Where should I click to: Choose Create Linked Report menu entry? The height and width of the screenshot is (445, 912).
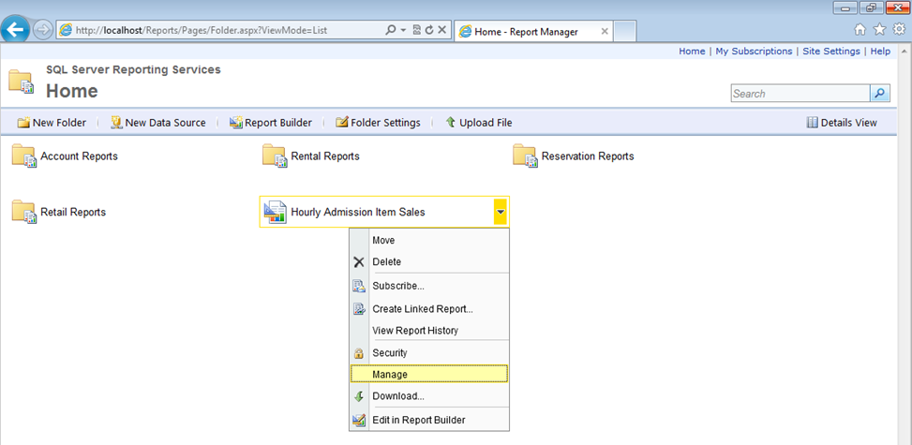click(x=422, y=309)
